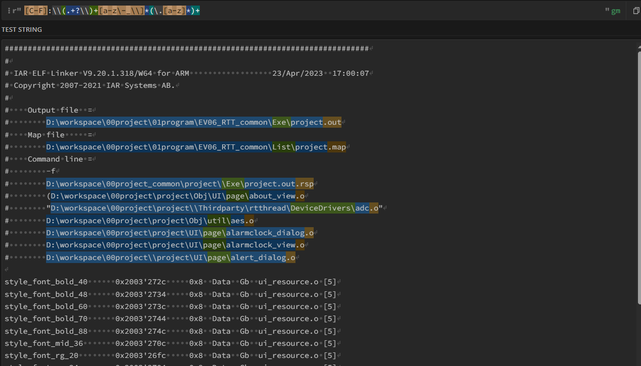Click the scrollbar up arrow
Viewport: 641px width, 366px height.
pos(638,44)
